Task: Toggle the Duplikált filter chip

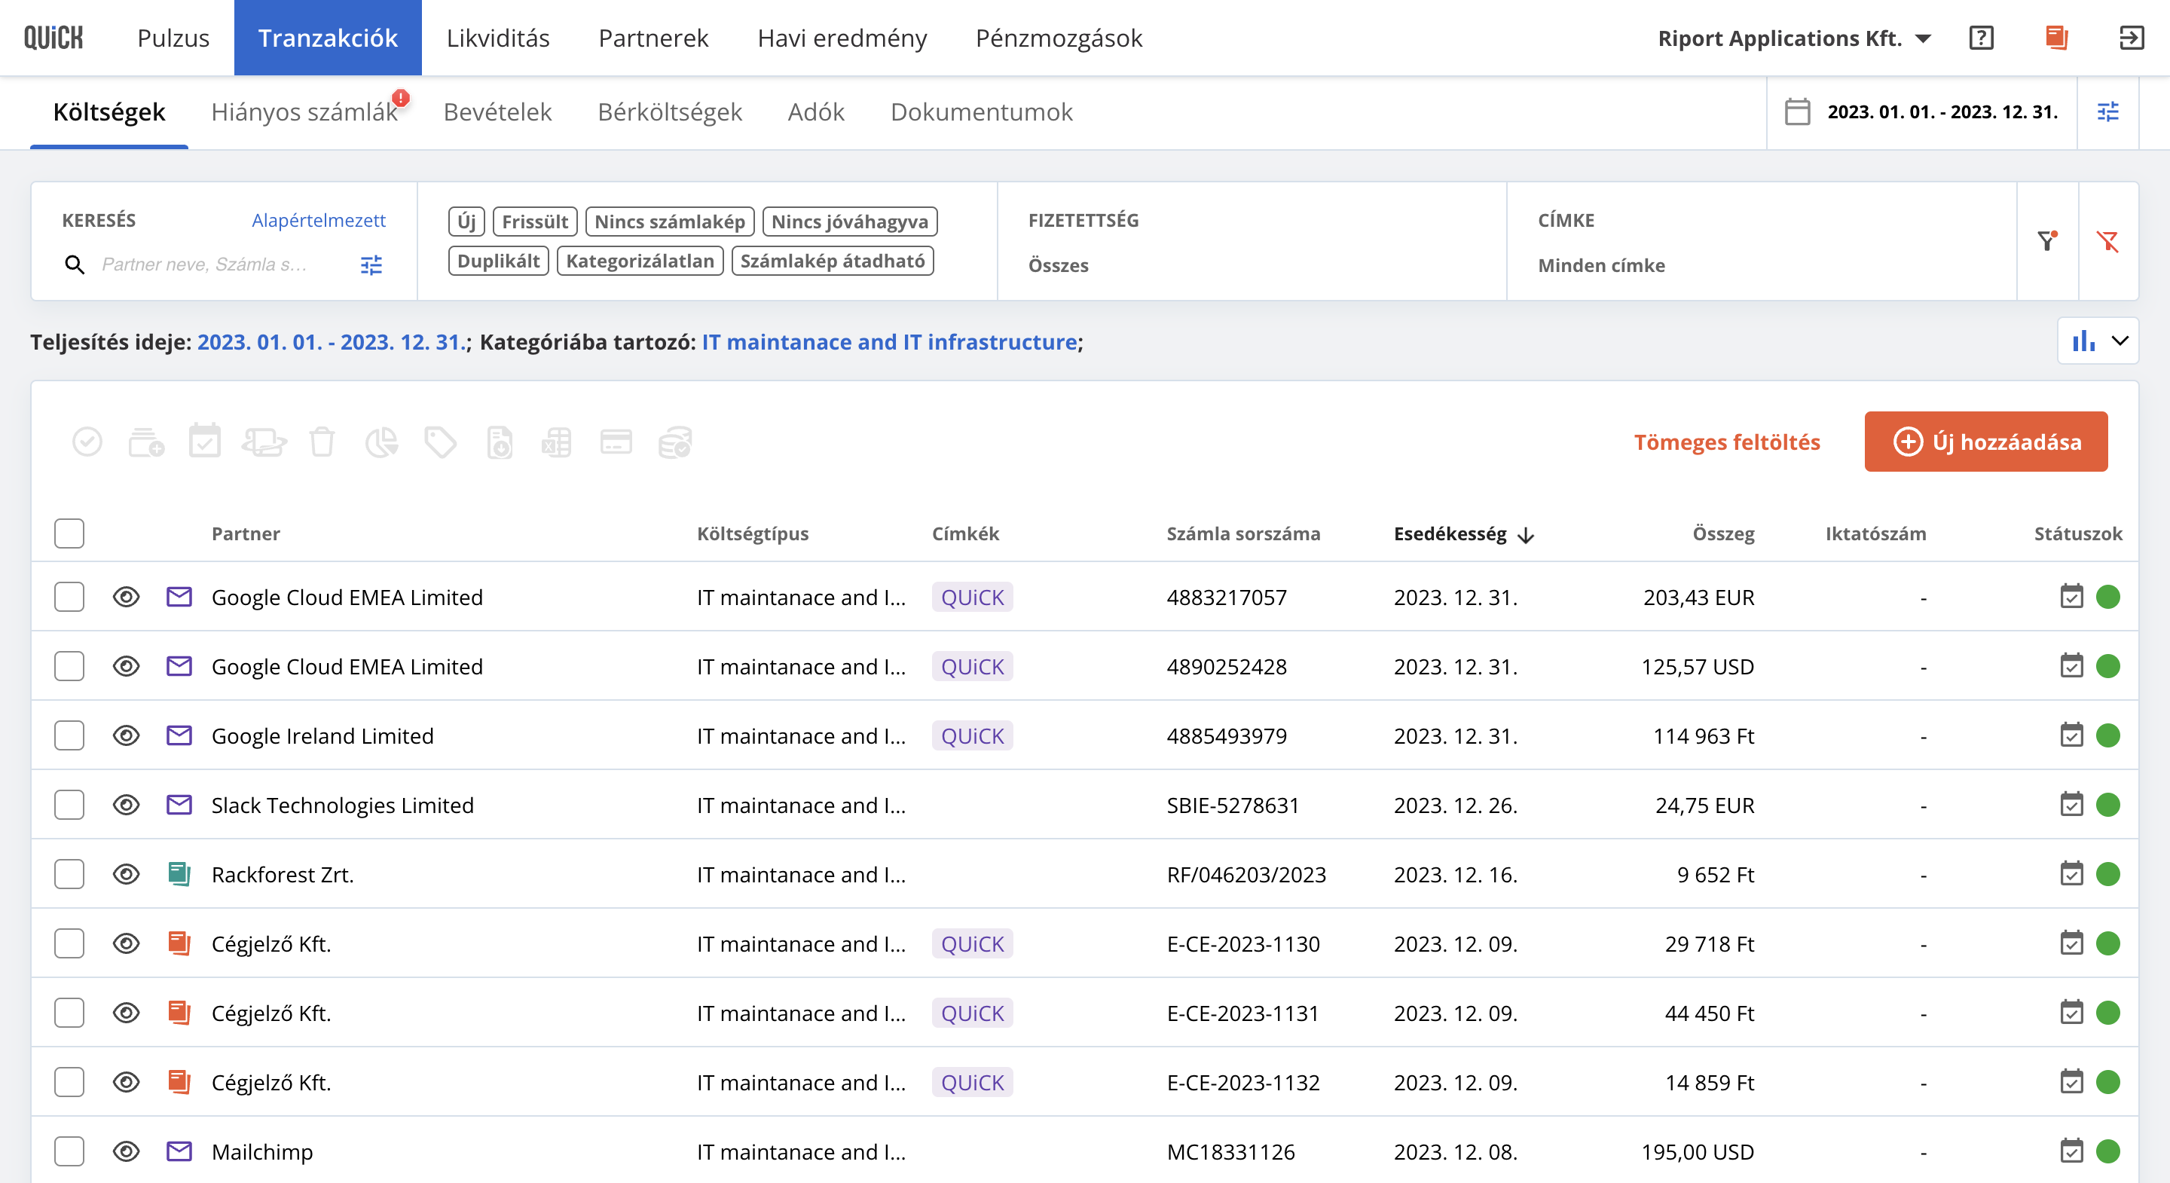Action: tap(499, 261)
